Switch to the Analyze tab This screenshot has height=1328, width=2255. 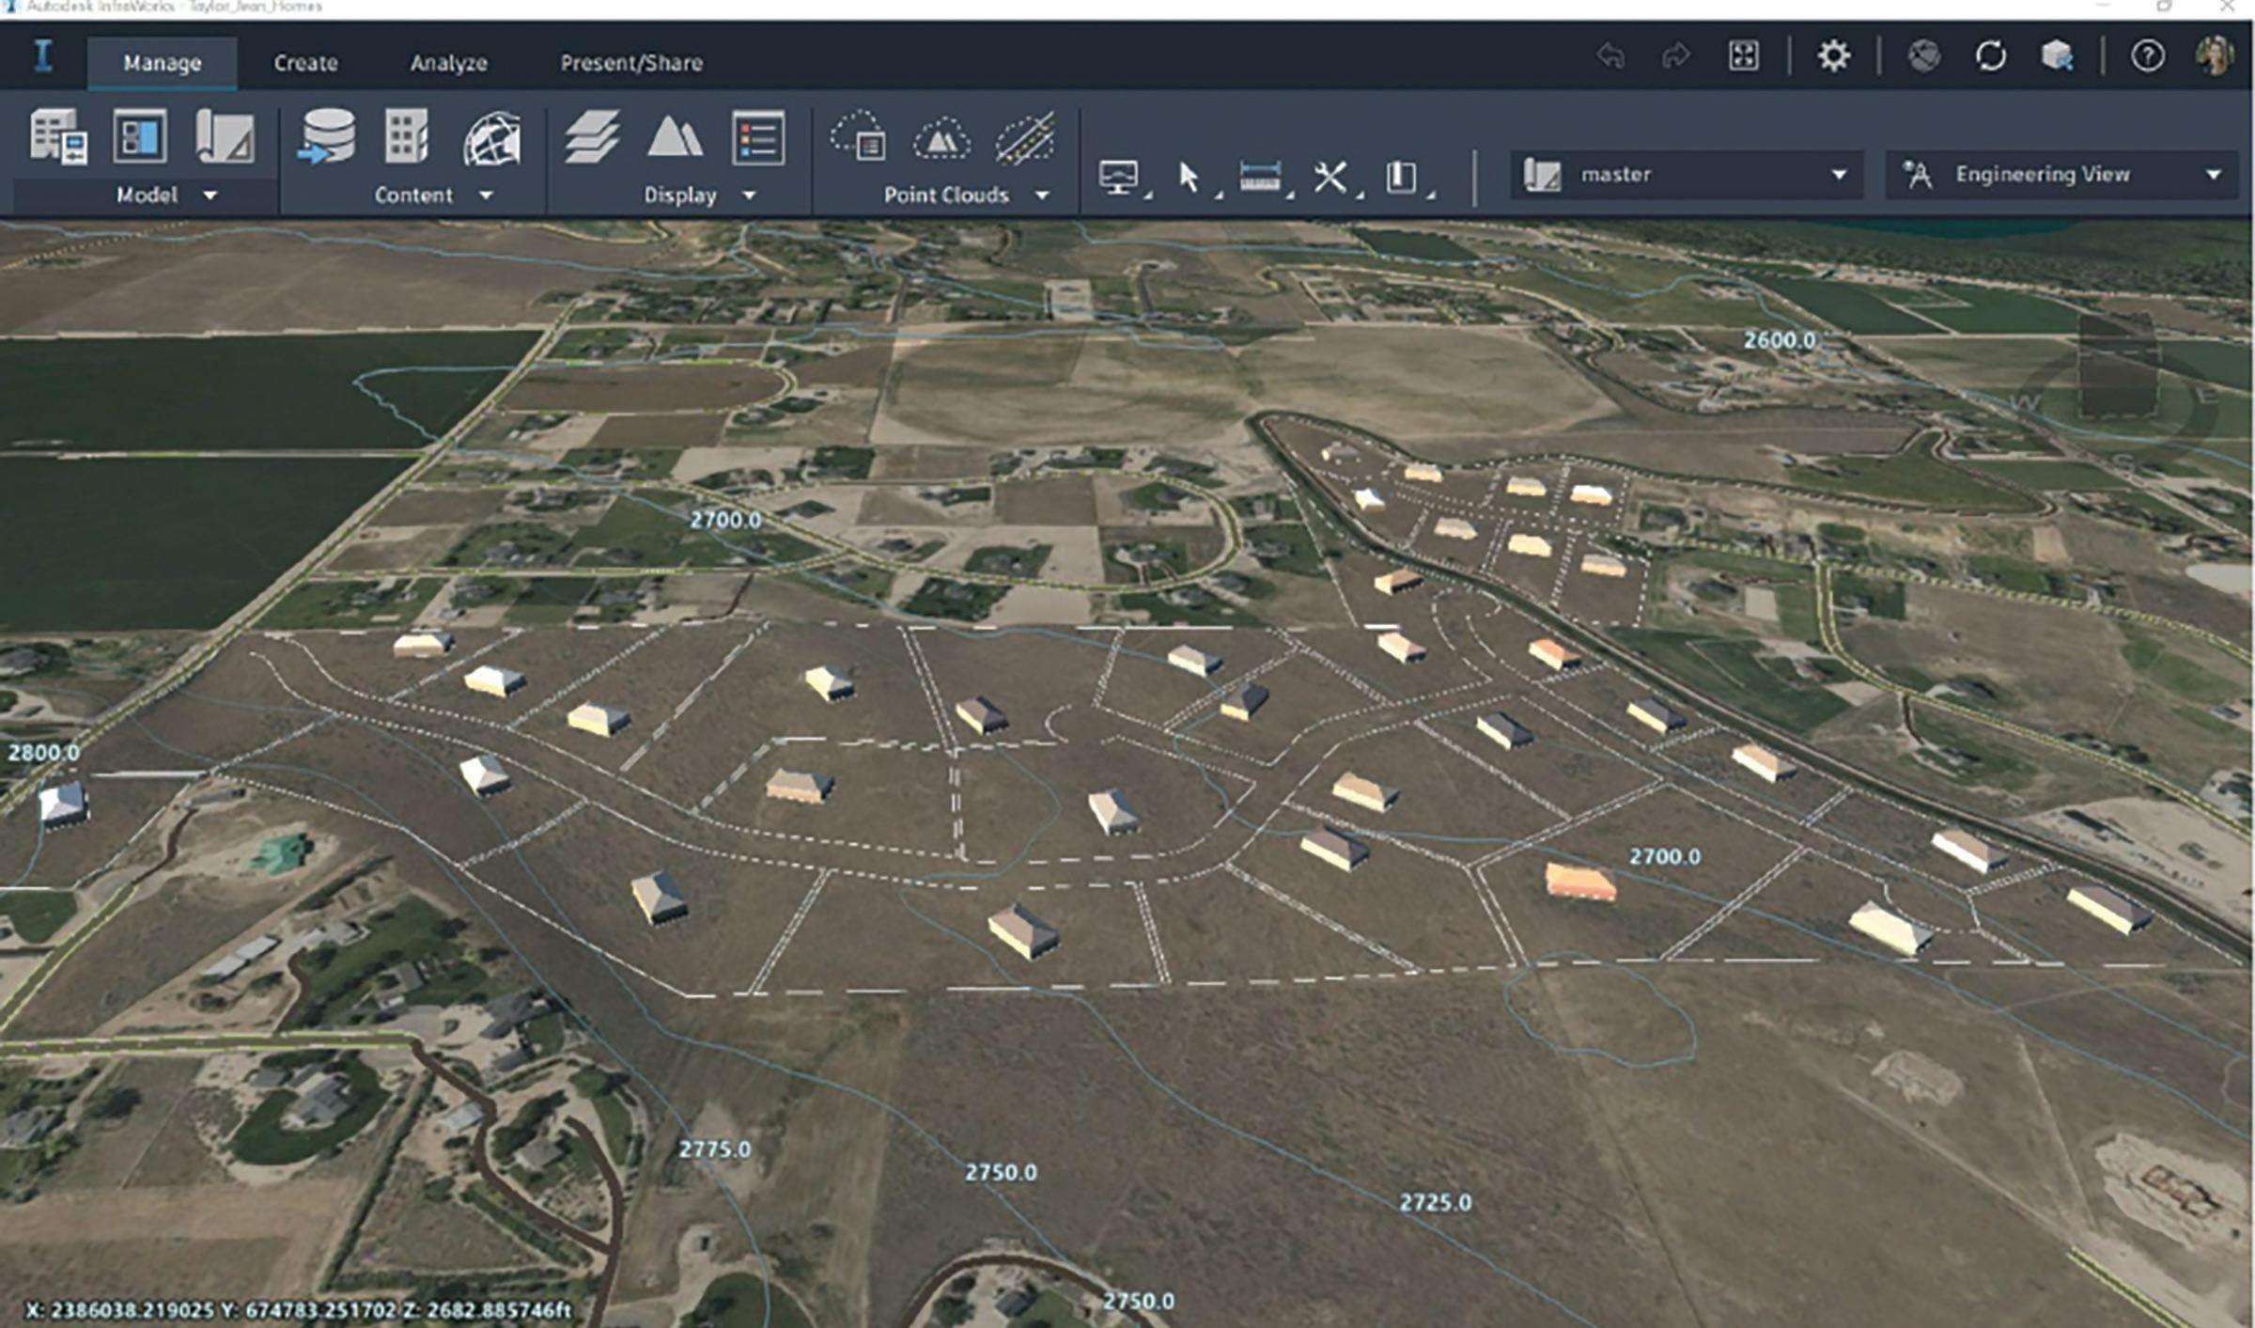tap(448, 63)
